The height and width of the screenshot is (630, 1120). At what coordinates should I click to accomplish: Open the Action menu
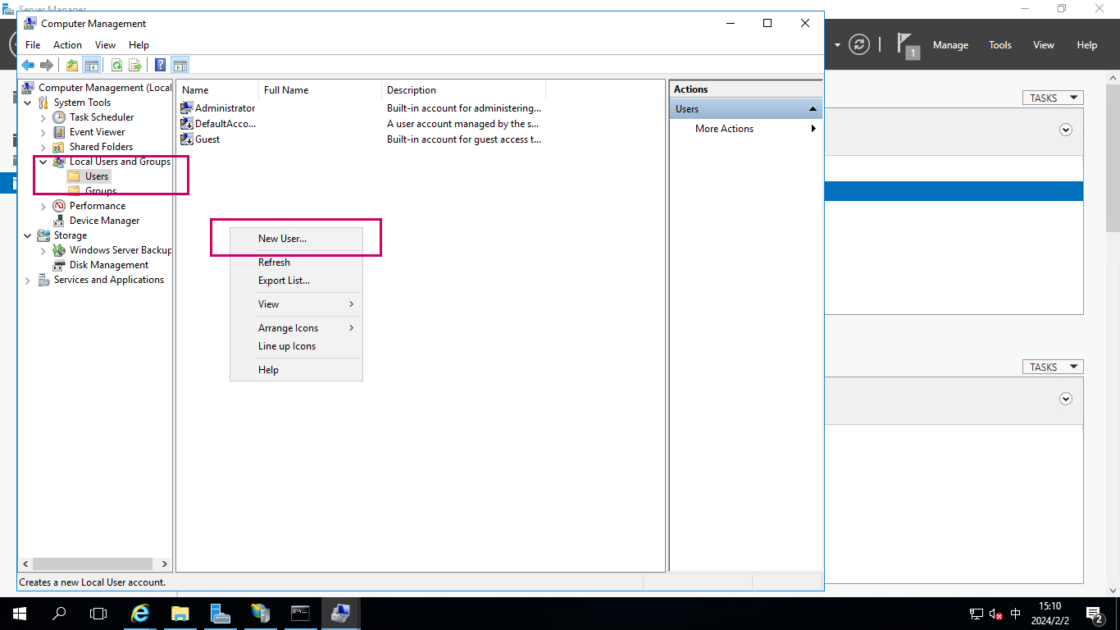pos(67,45)
